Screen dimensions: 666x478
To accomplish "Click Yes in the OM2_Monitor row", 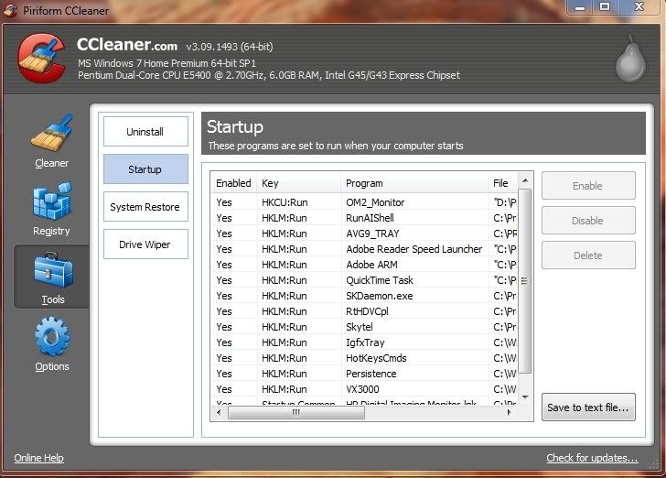I will click(224, 202).
